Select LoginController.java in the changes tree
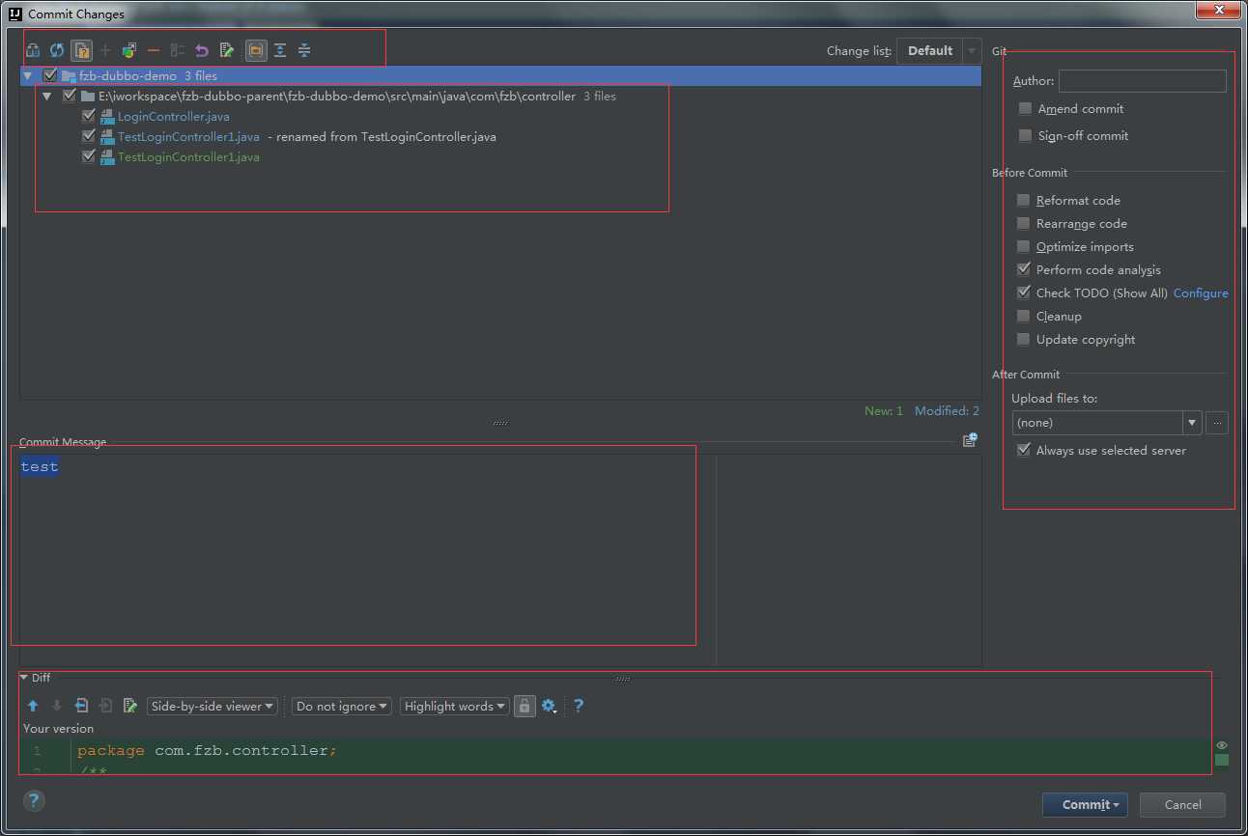This screenshot has width=1248, height=836. coord(174,116)
